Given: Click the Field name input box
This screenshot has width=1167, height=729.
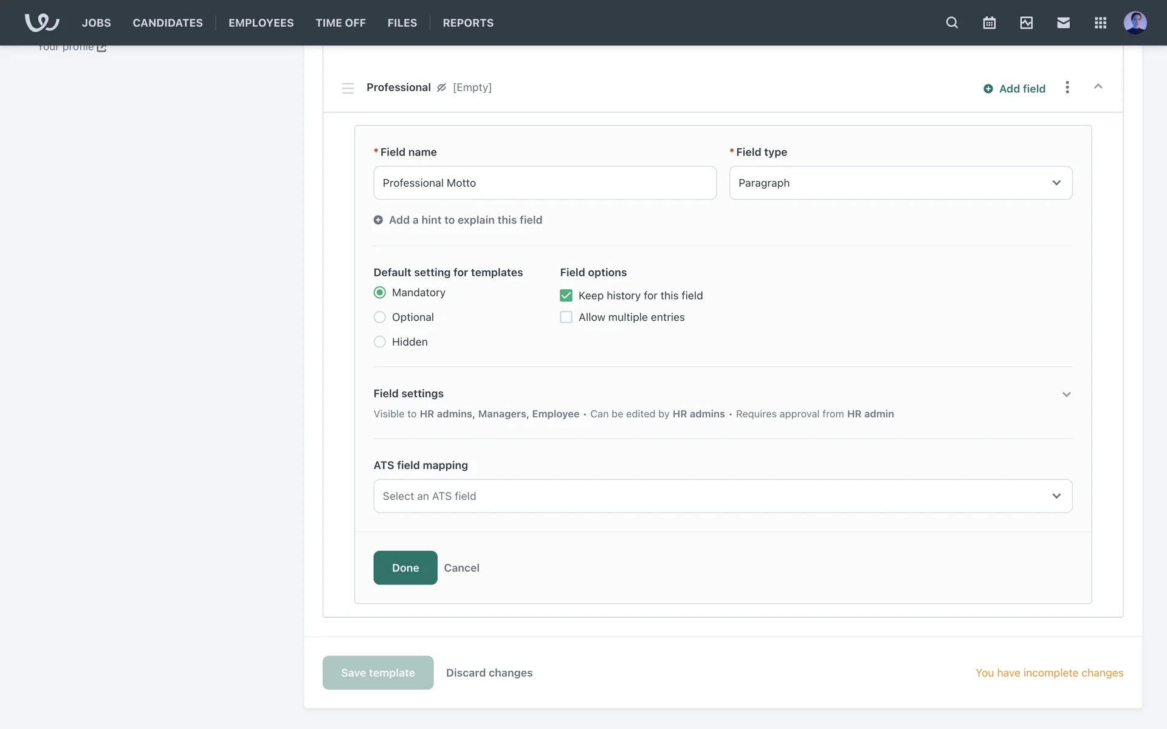Looking at the screenshot, I should click(x=545, y=183).
